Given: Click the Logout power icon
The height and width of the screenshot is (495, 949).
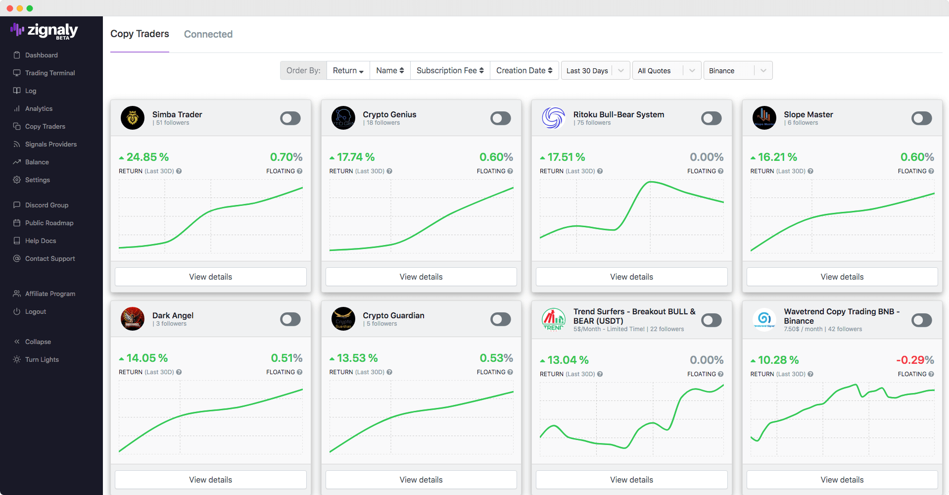Looking at the screenshot, I should (x=17, y=311).
